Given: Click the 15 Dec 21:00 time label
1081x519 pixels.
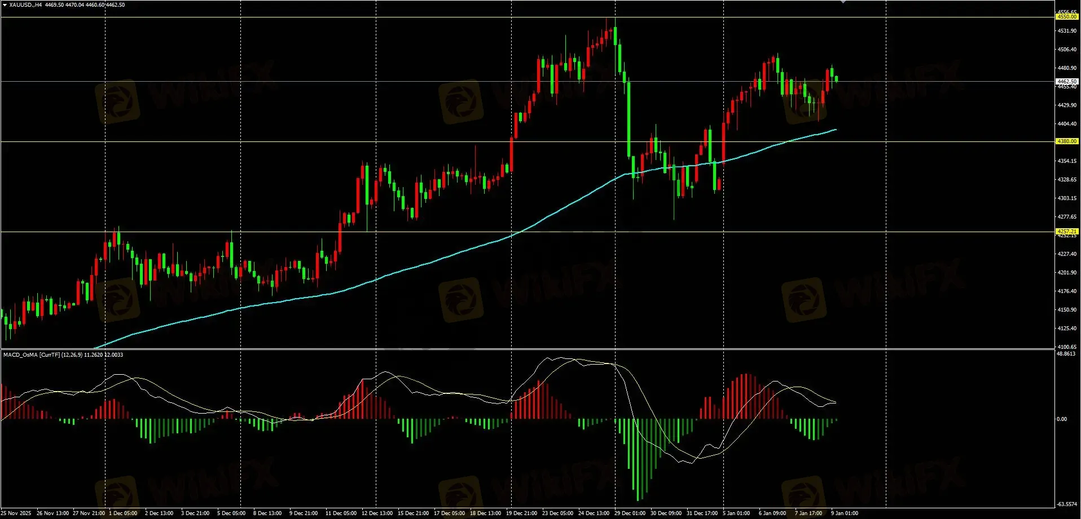Looking at the screenshot, I should pyautogui.click(x=414, y=513).
